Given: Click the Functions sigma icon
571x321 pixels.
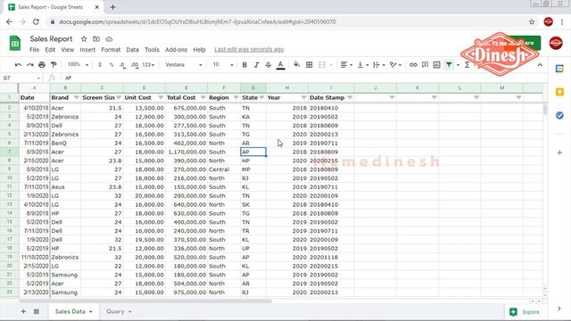Looking at the screenshot, I should 468,65.
